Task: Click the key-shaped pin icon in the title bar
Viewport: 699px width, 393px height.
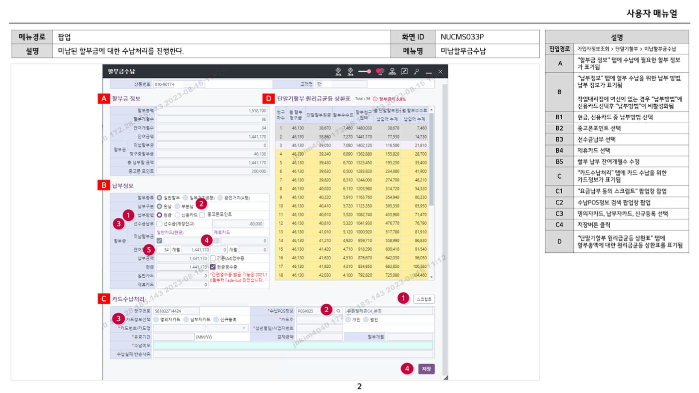Action: [416, 71]
